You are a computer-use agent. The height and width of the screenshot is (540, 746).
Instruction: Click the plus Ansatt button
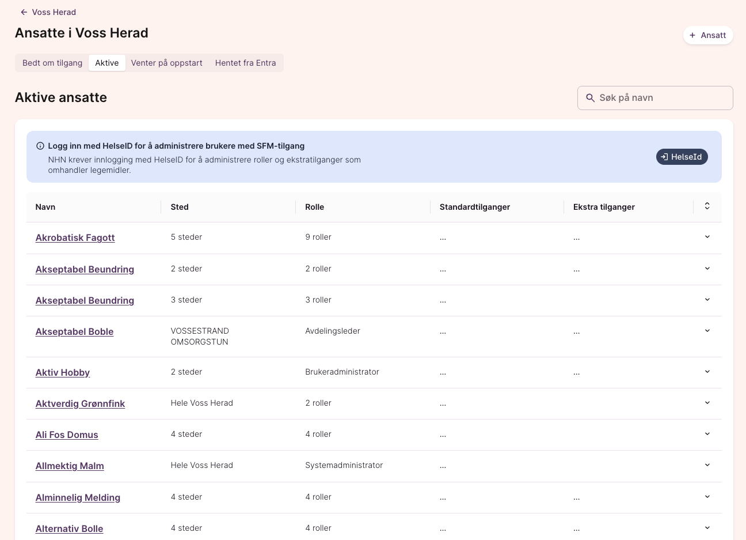707,35
